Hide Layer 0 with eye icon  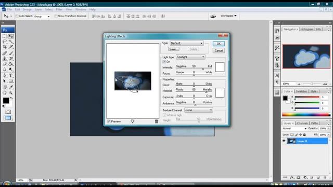284,141
